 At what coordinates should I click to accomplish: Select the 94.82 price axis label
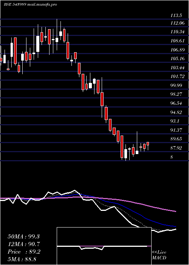[x=177, y=112]
